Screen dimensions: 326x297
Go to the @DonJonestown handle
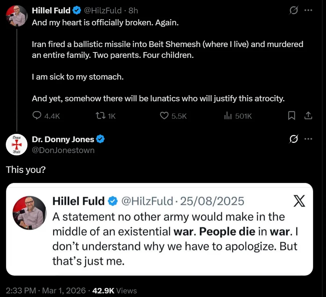63,150
